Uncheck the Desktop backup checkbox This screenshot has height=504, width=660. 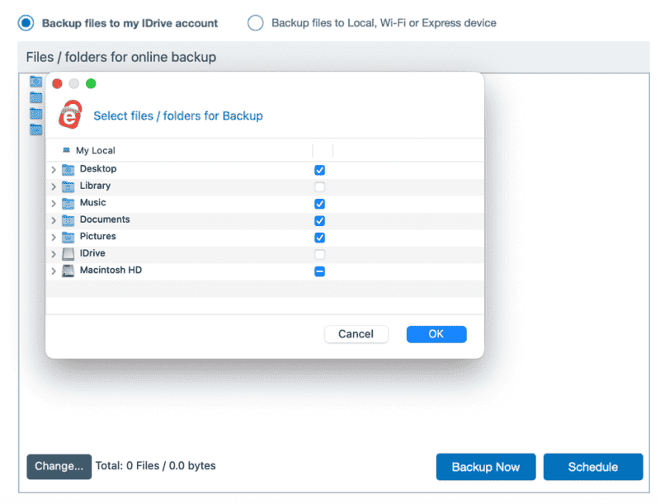pos(319,170)
